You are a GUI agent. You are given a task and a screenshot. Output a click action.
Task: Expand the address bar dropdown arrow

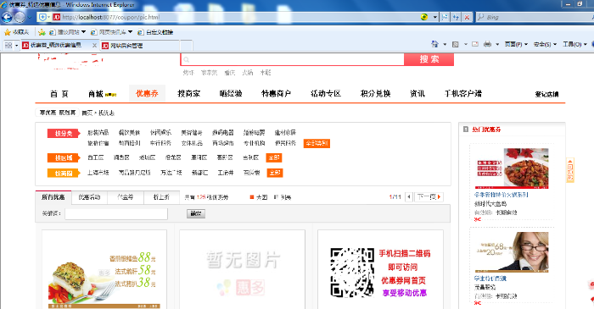click(x=434, y=17)
